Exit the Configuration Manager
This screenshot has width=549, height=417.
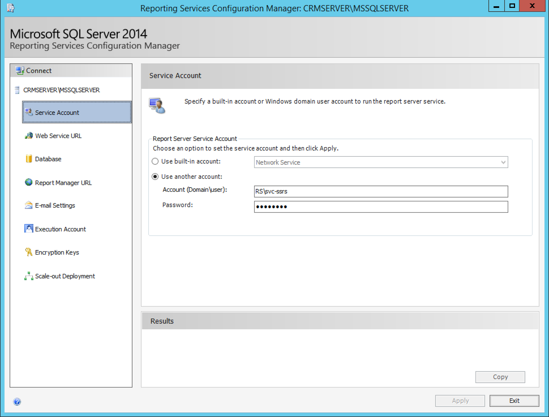[514, 401]
